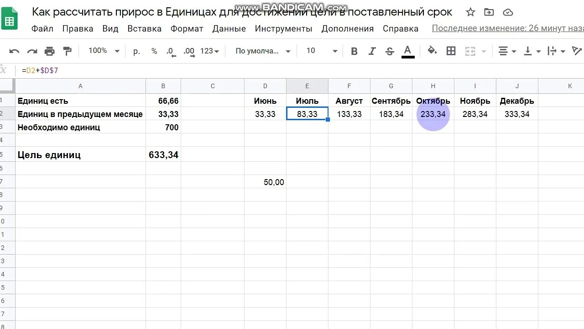584x329 pixels.
Task: Toggle strikethrough formatting
Action: coord(390,51)
